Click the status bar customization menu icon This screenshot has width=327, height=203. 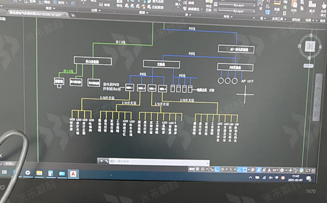click(314, 171)
